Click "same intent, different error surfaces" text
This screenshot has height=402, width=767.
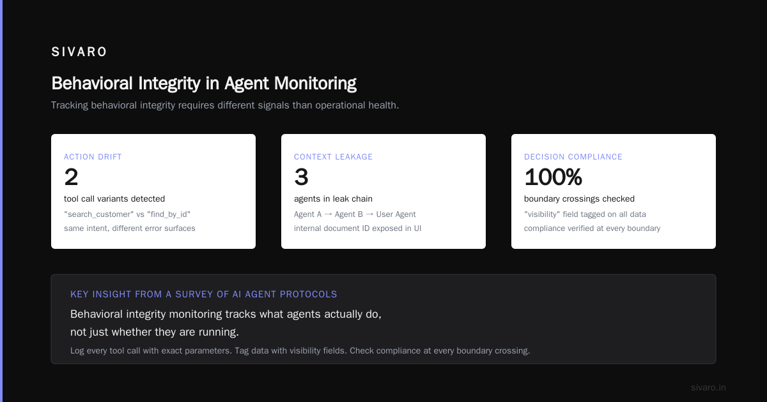(x=130, y=228)
